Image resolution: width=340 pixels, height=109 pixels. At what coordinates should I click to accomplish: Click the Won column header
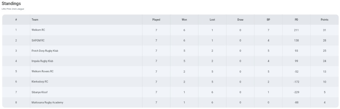184,20
